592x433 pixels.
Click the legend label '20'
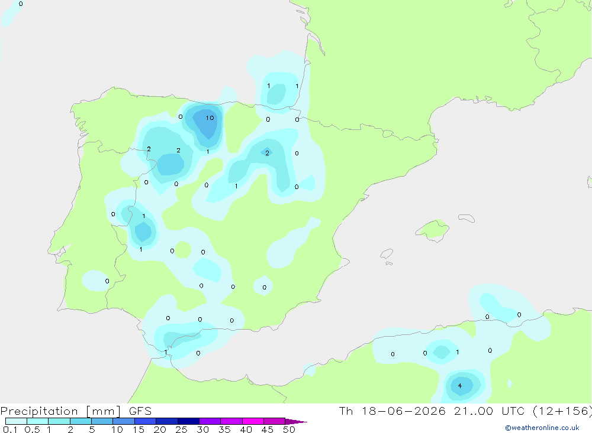click(160, 429)
